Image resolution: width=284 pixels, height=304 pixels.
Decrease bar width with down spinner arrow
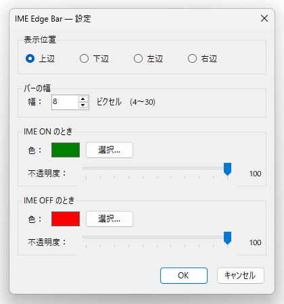click(x=83, y=105)
